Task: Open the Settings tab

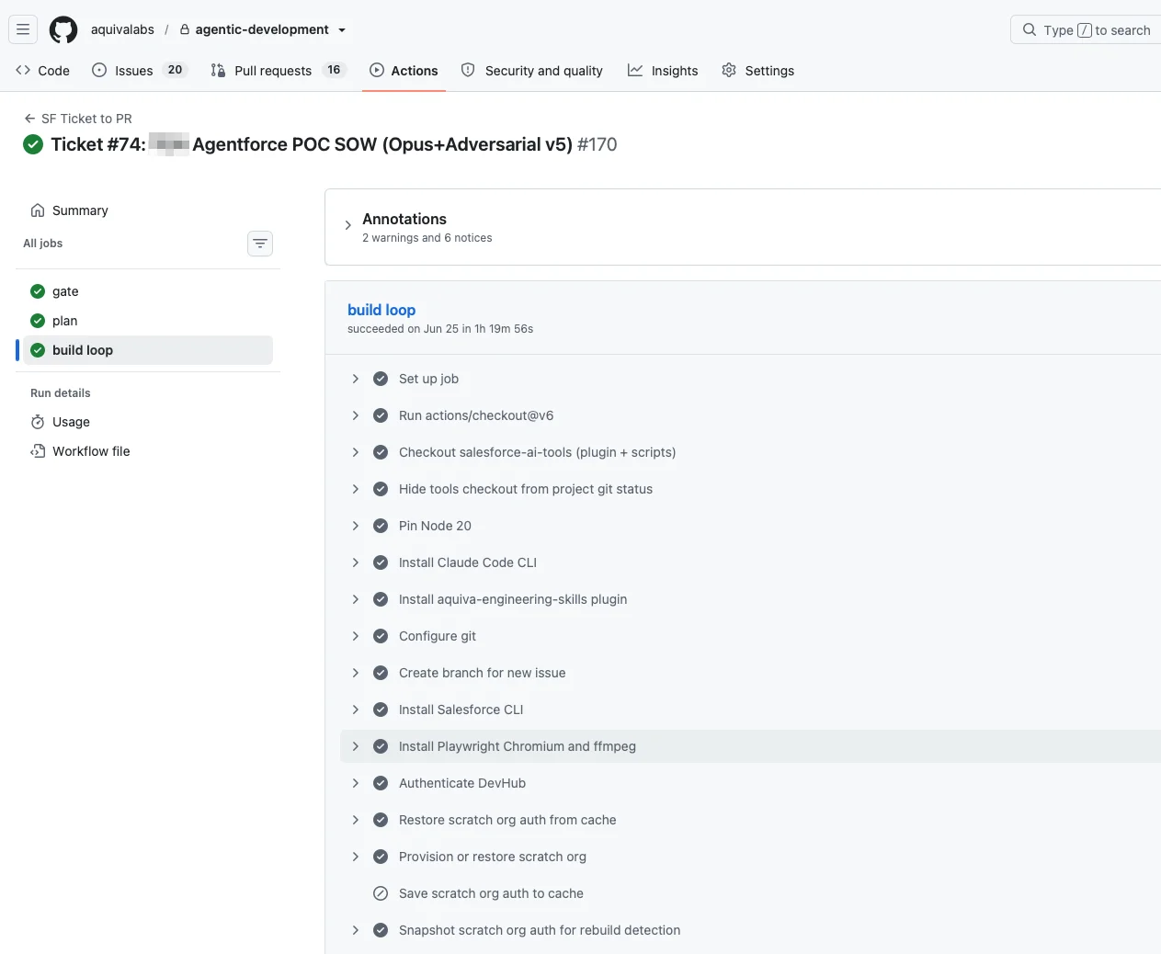Action: pyautogui.click(x=758, y=71)
